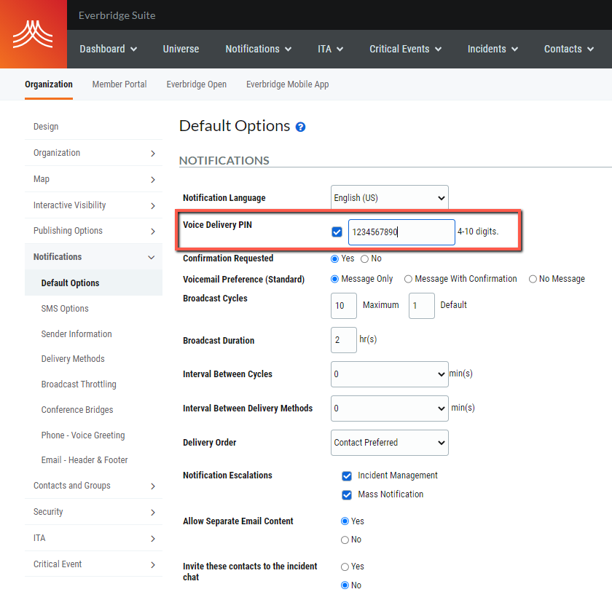Uncheck the Voice Delivery PIN checkbox

click(x=337, y=232)
